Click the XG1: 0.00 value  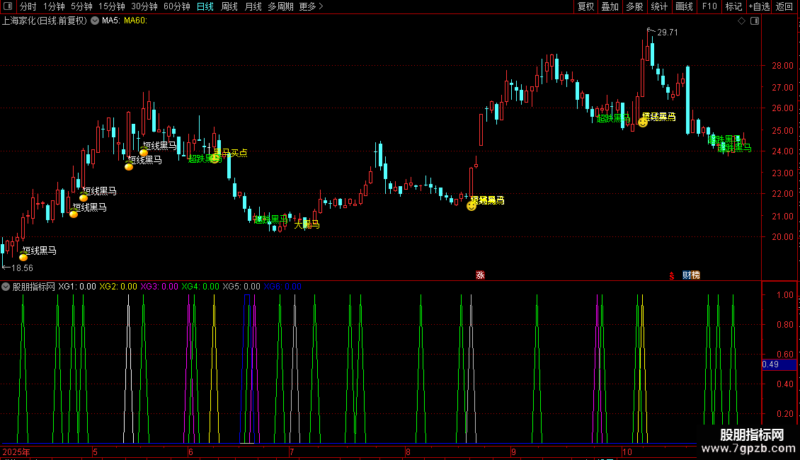[77, 287]
